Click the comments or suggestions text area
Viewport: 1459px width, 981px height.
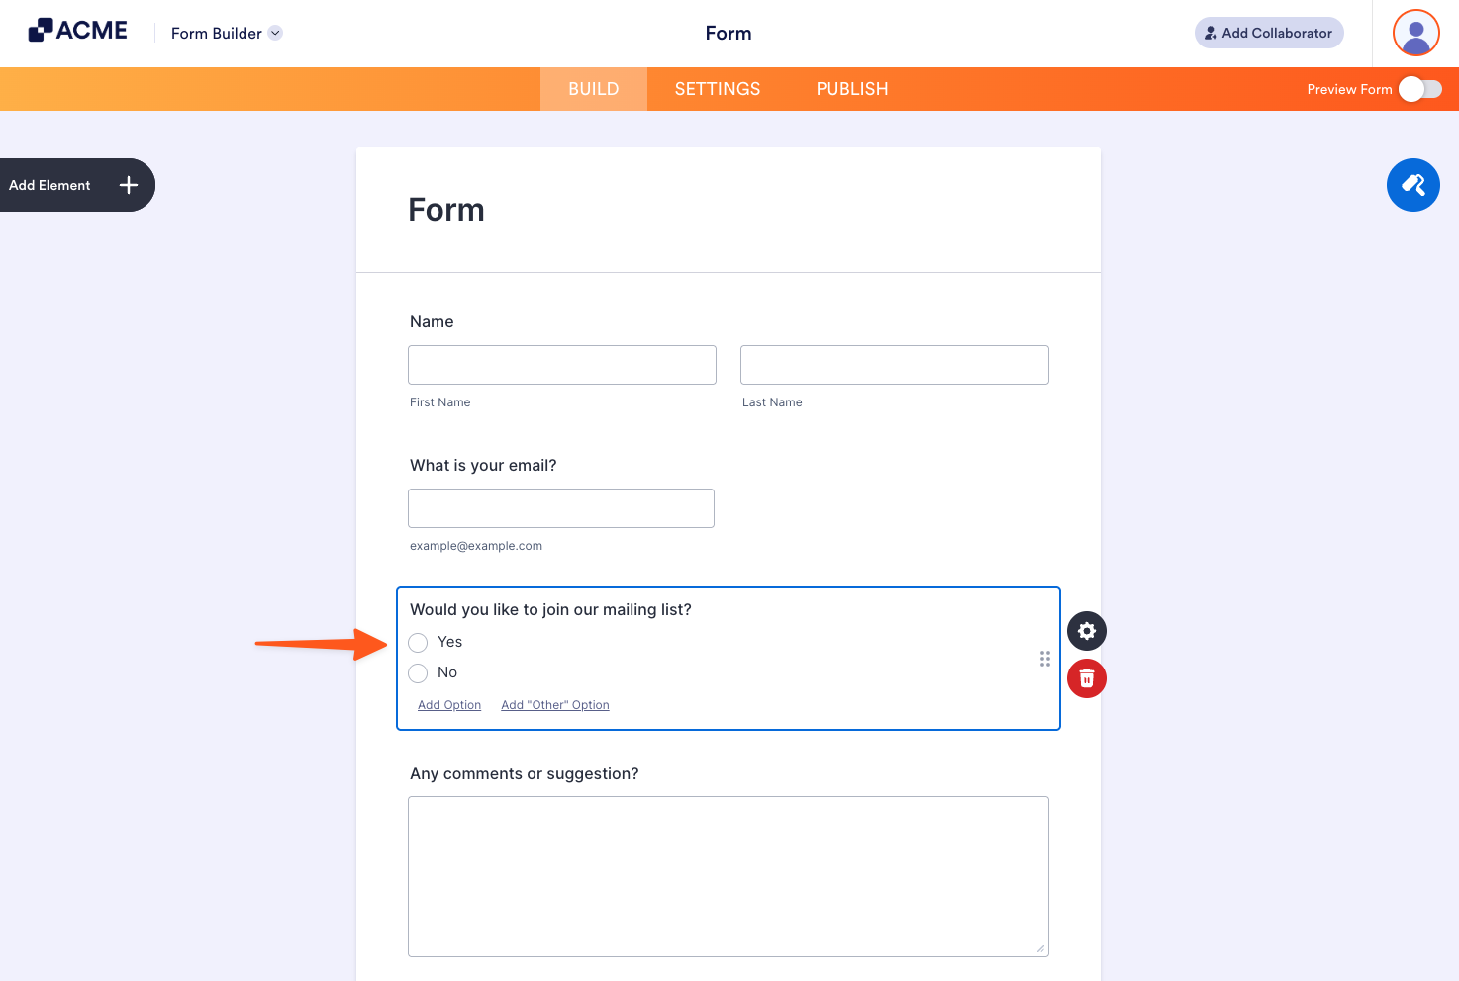[x=728, y=876]
